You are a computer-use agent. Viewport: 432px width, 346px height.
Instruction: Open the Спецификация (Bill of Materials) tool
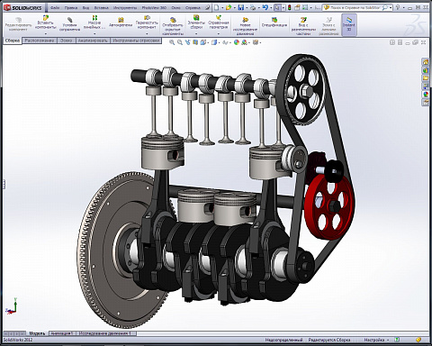[274, 23]
